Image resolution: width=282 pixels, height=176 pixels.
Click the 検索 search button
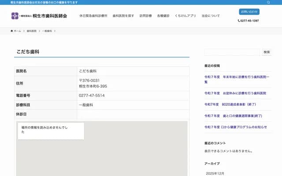(x=267, y=52)
